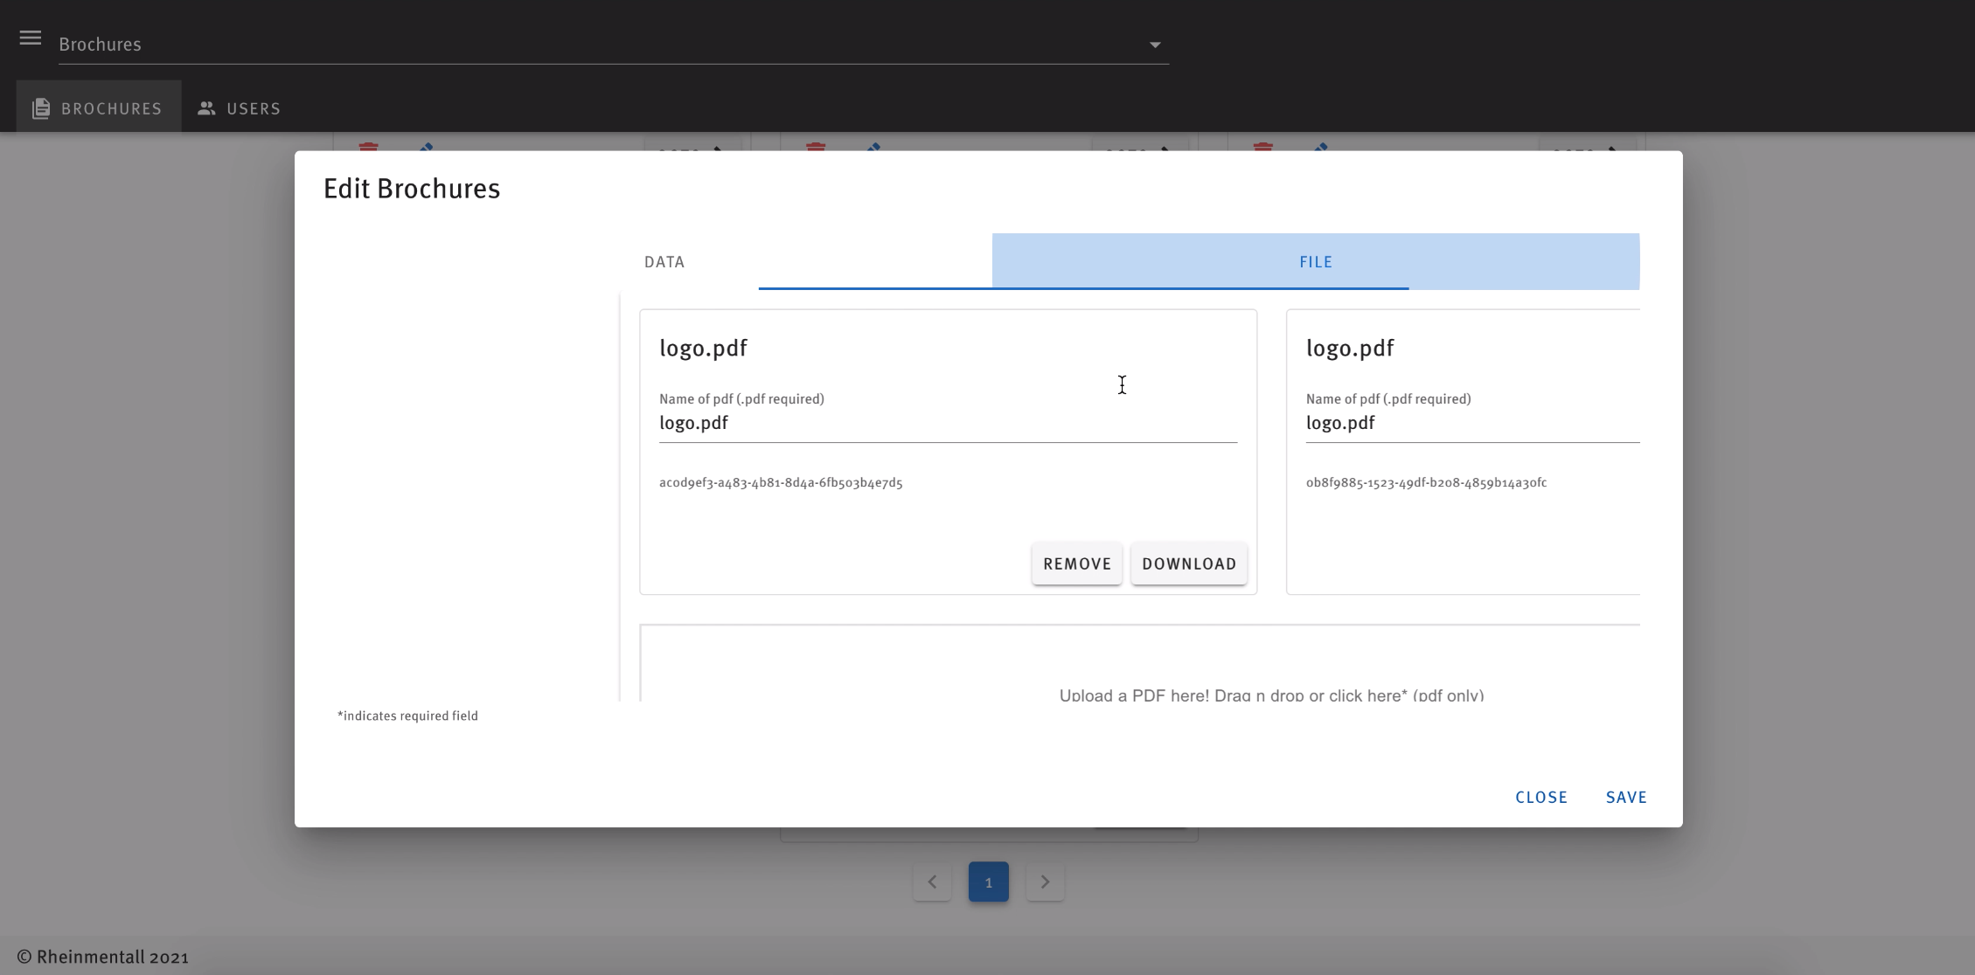The width and height of the screenshot is (1975, 975).
Task: Click the first file's UUID text
Action: [780, 482]
